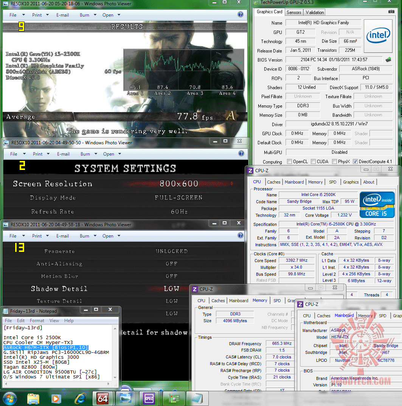Click help icon in the 04-49-50-50 Photo Viewer
The image size is (402, 406).
pos(241,154)
